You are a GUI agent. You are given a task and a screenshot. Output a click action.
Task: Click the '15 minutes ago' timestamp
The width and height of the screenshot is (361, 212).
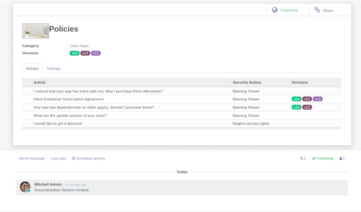tap(76, 185)
